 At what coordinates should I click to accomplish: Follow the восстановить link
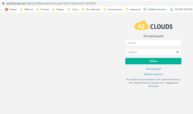tap(148, 80)
